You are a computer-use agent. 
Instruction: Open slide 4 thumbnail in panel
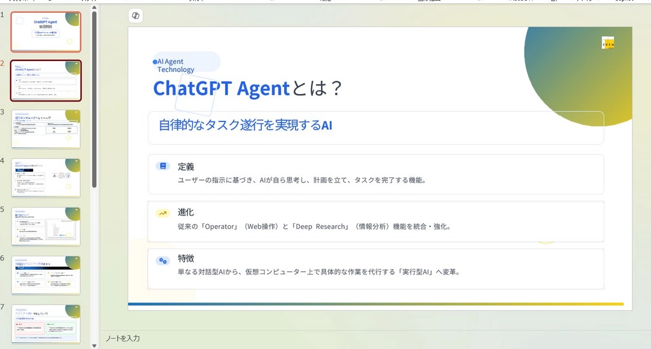coord(46,178)
